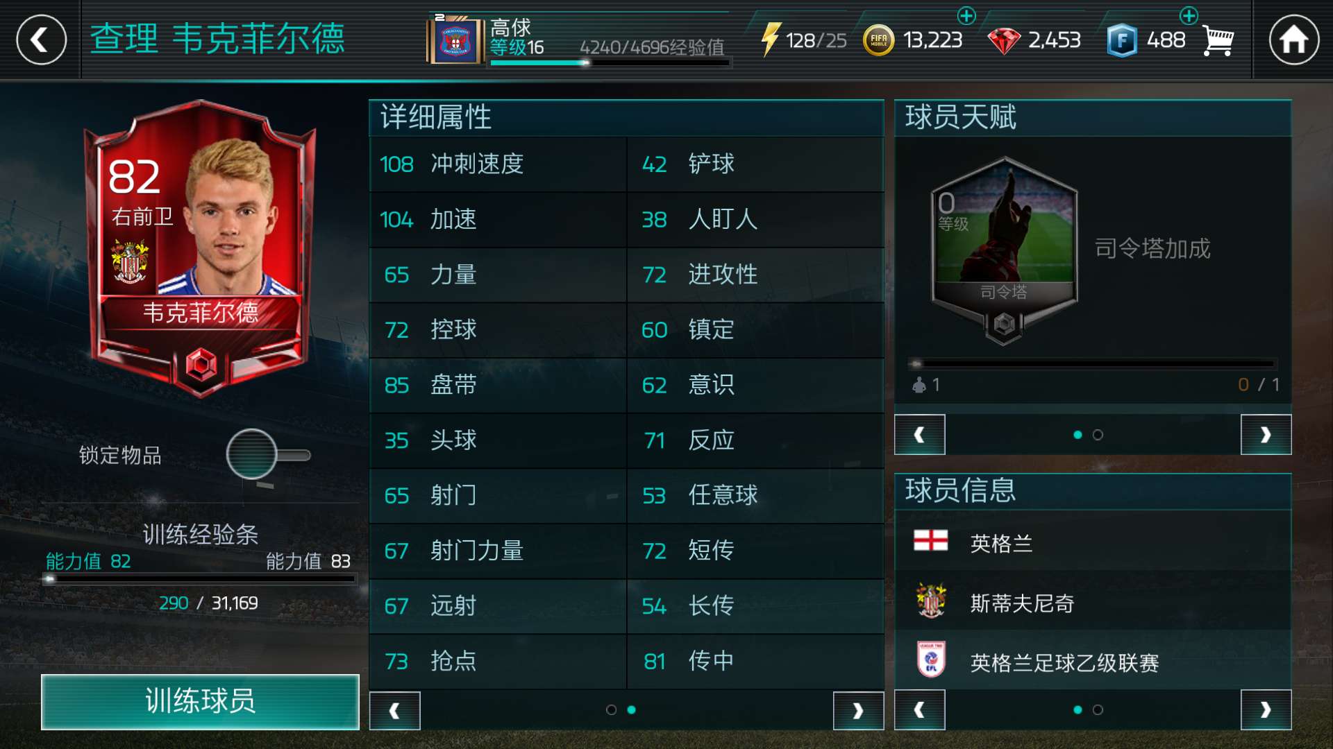
Task: Open the 英格兰足球乙级联赛 league row
Action: pos(1093,662)
